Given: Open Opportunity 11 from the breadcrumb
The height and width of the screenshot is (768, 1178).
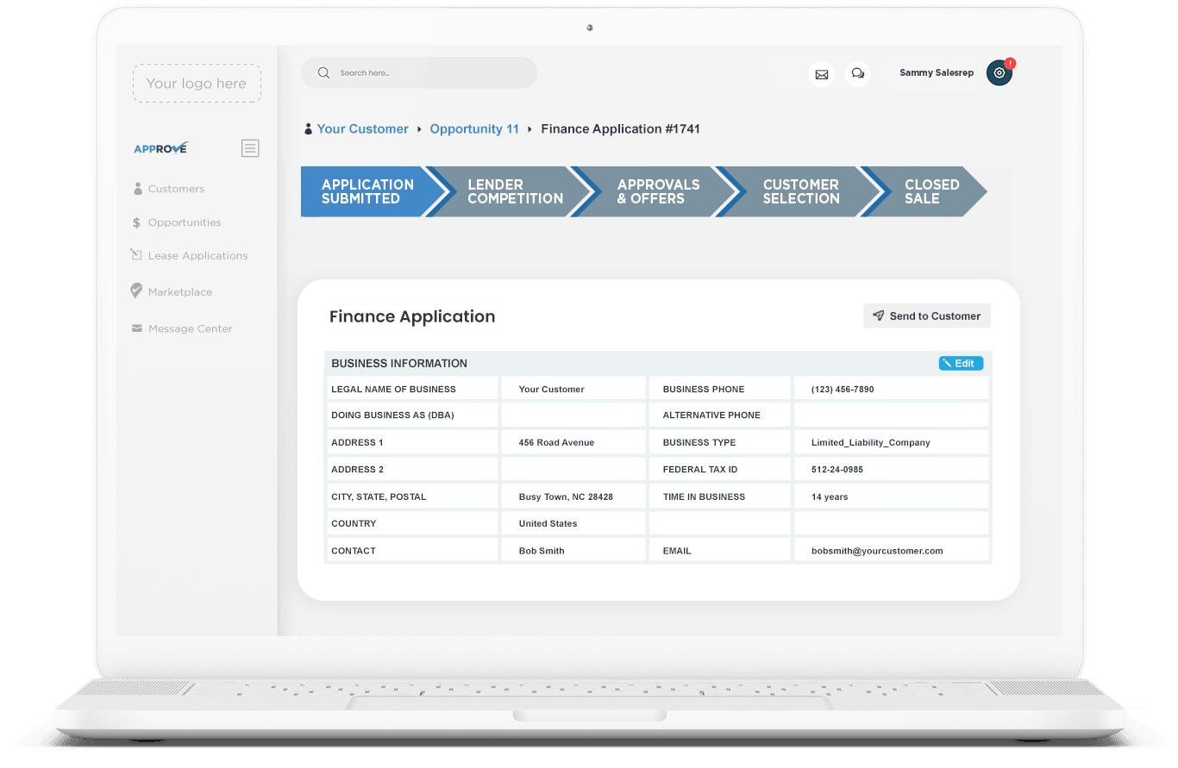Looking at the screenshot, I should tap(473, 128).
